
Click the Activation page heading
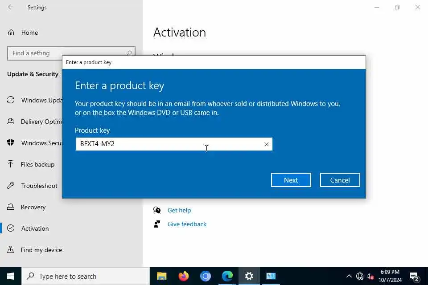pos(180,33)
